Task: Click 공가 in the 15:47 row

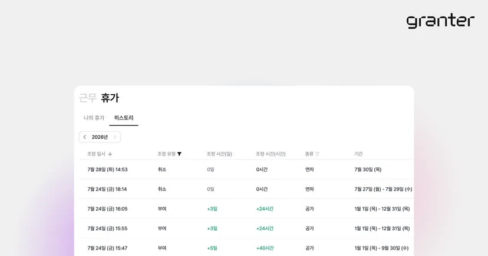Action: (x=309, y=248)
